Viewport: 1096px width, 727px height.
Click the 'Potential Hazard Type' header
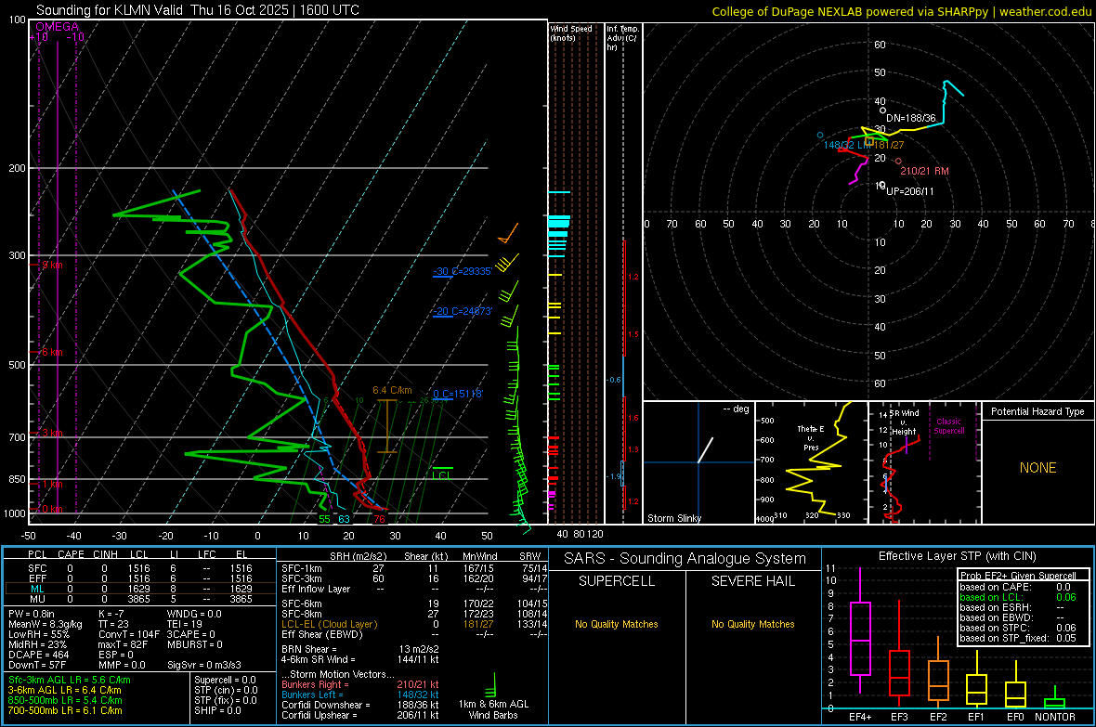1037,411
